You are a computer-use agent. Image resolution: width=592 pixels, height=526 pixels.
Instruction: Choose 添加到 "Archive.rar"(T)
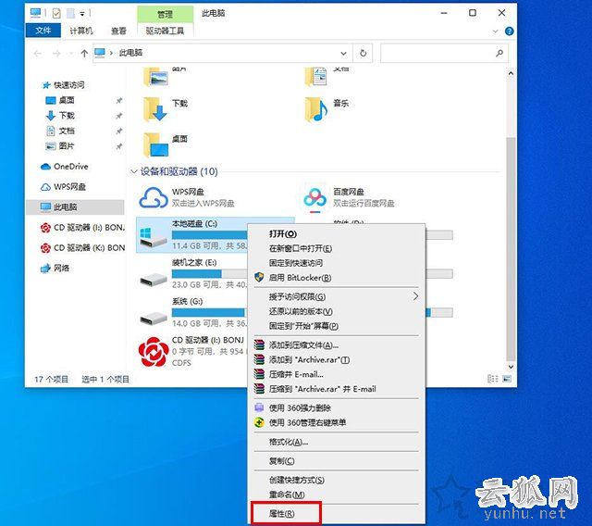pyautogui.click(x=336, y=359)
